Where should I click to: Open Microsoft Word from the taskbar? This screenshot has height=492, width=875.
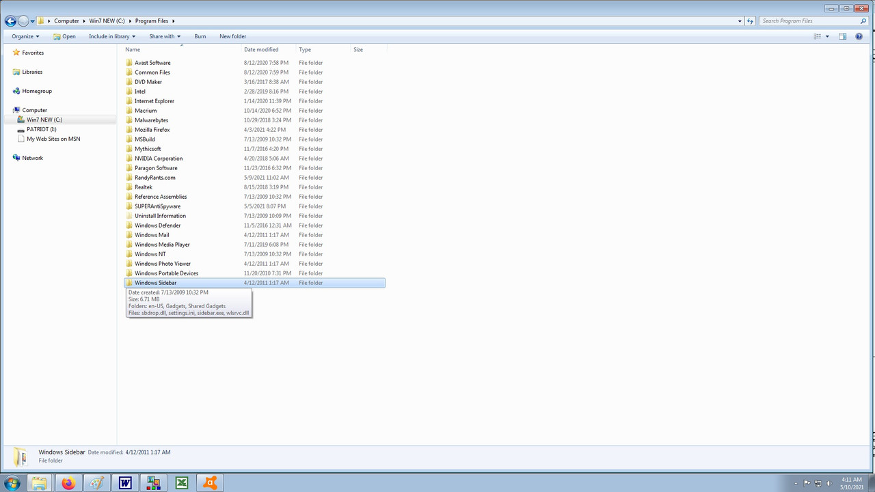pos(124,483)
